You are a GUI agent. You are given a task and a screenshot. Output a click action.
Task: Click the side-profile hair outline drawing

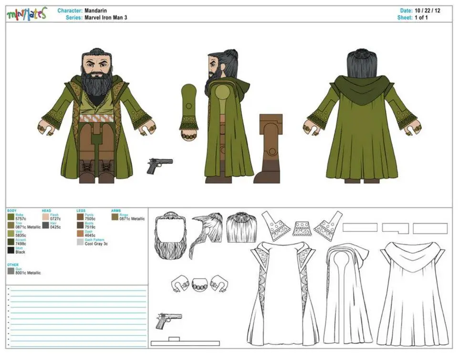[x=207, y=236]
